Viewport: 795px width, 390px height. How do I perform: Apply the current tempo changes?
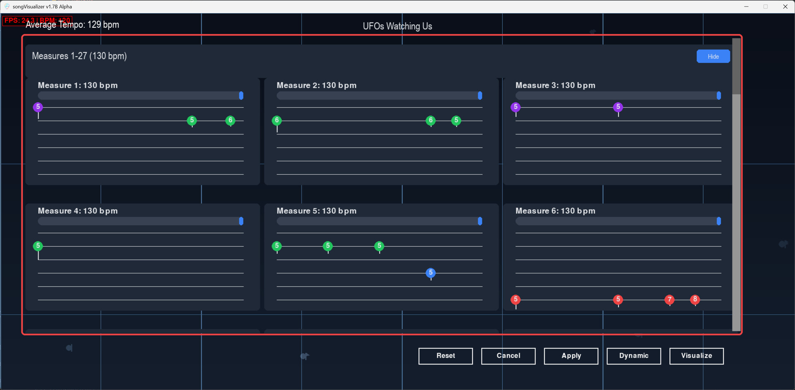tap(571, 356)
